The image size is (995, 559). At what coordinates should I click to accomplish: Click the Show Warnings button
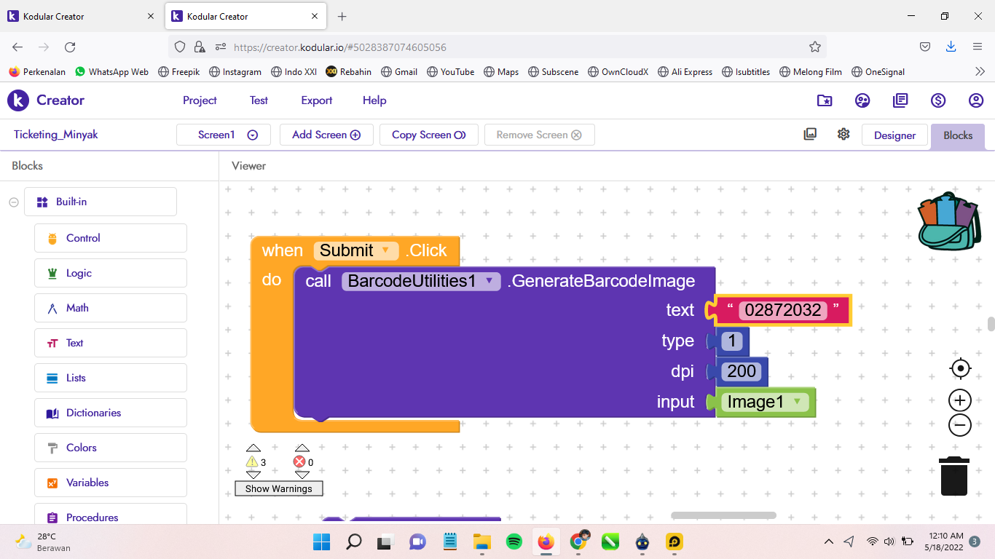point(278,488)
